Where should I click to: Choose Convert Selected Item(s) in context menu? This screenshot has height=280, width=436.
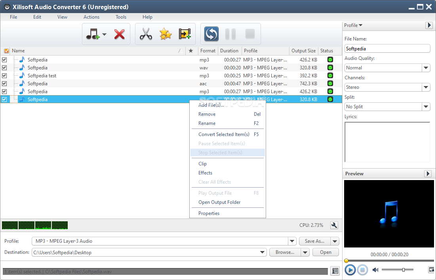tap(227, 134)
